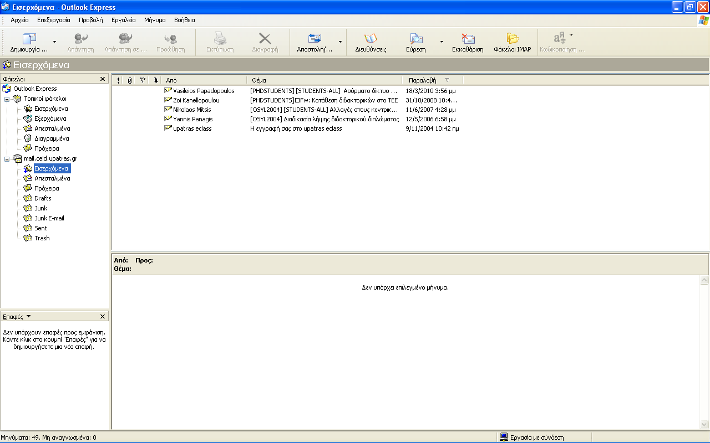This screenshot has width=710, height=443.
Task: Open the Επαφές dropdown menu
Action: [x=28, y=317]
